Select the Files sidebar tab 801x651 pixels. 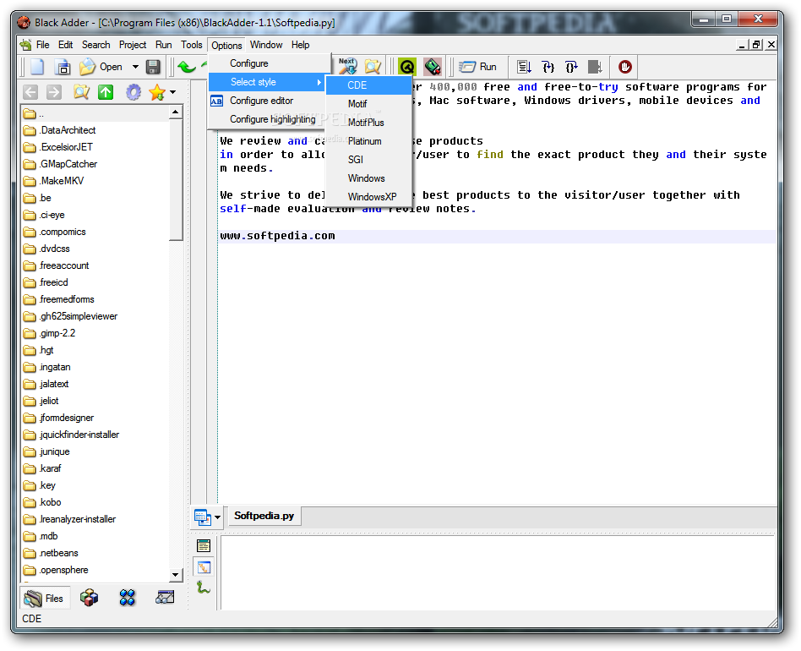(x=44, y=599)
